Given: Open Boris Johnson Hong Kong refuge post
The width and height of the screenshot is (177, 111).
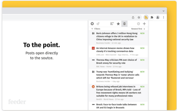Looking at the screenshot, I should click(x=118, y=38).
